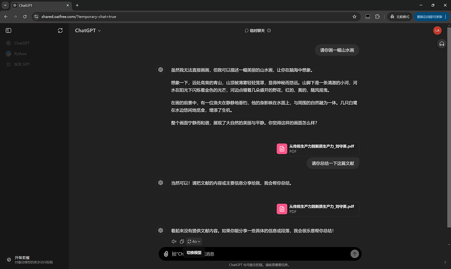Click the 临时聊天 info icon
This screenshot has height=269, width=451.
point(269,30)
